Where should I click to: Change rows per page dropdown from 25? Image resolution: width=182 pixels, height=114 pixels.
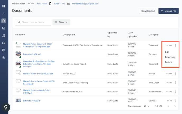147,106
